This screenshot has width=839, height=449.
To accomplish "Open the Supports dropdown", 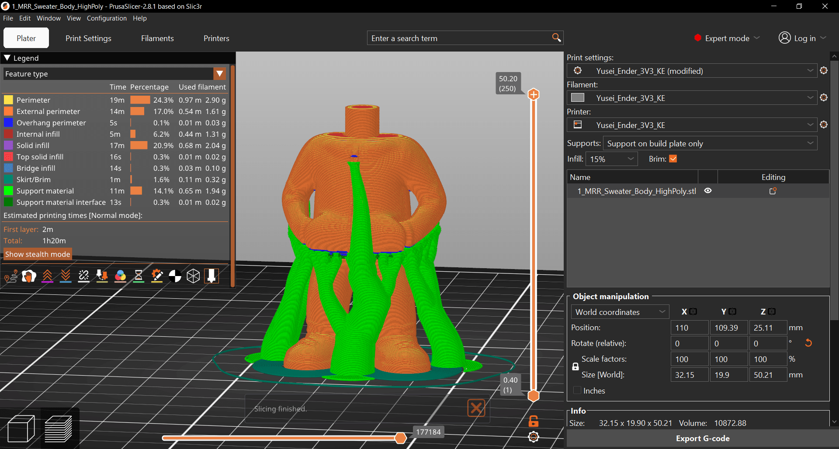I will click(710, 143).
